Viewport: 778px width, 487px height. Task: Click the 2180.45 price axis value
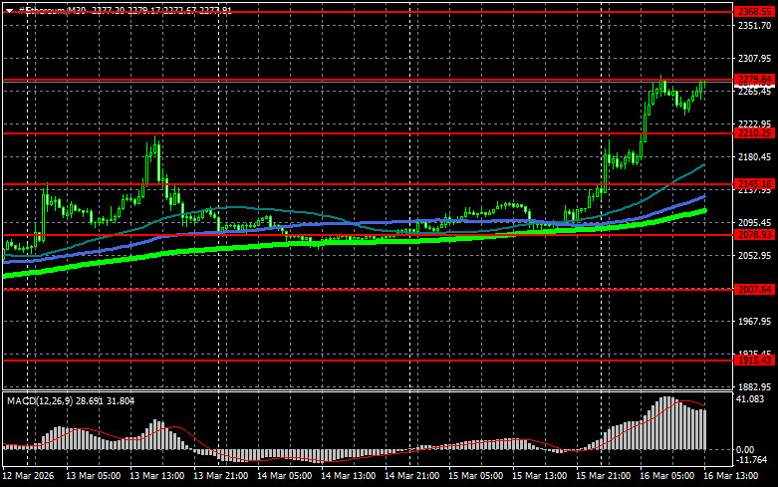pyautogui.click(x=755, y=156)
